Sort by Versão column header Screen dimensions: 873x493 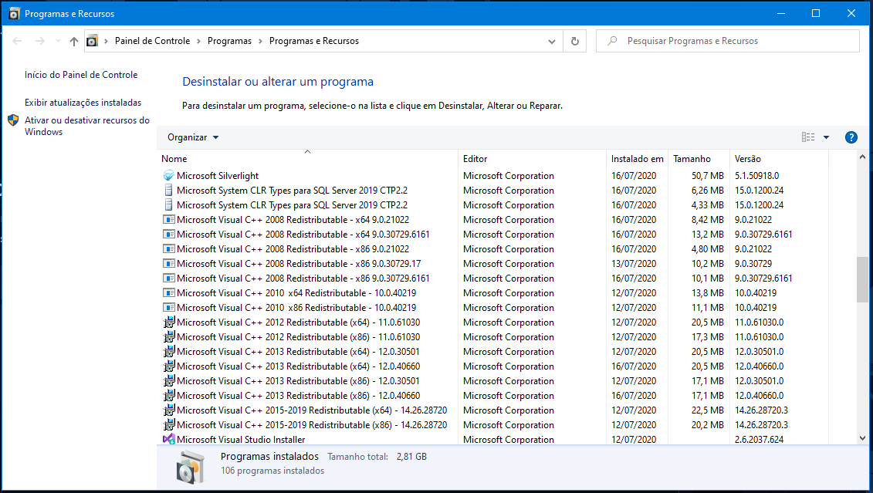778,159
